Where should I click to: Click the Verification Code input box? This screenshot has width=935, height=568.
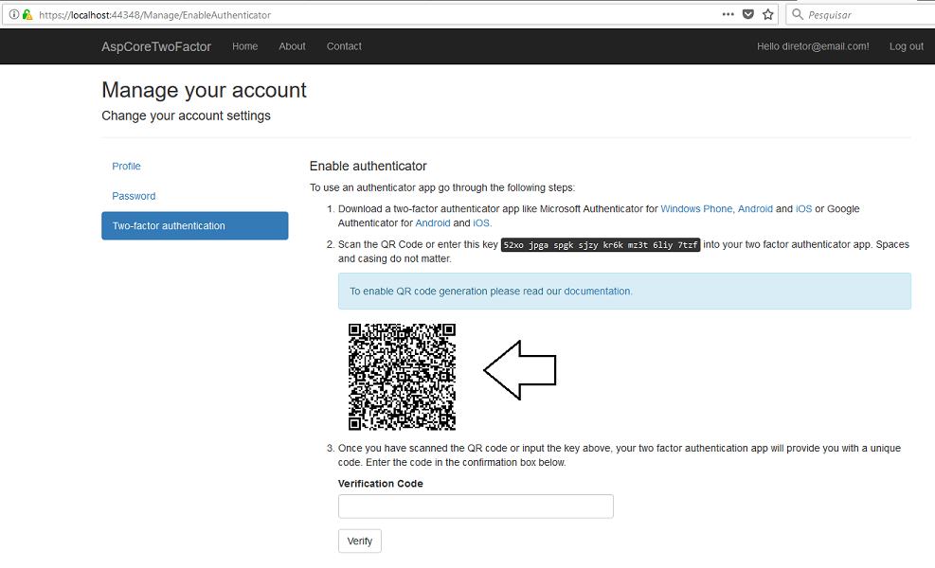tap(476, 506)
